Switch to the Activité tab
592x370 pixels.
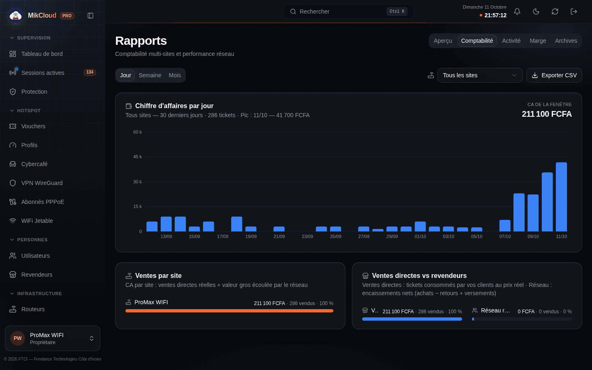(511, 41)
